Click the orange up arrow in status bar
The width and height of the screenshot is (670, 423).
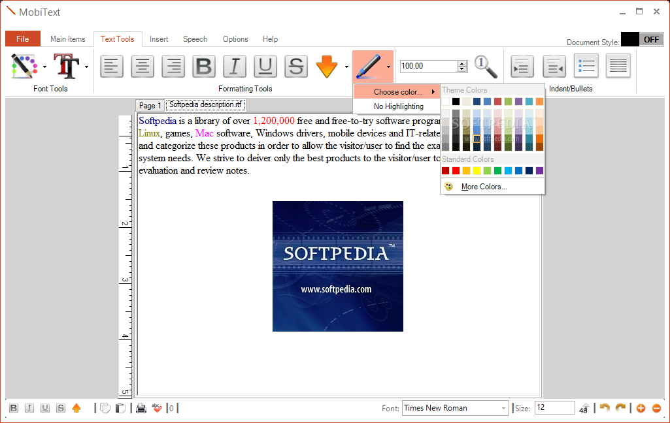click(76, 408)
